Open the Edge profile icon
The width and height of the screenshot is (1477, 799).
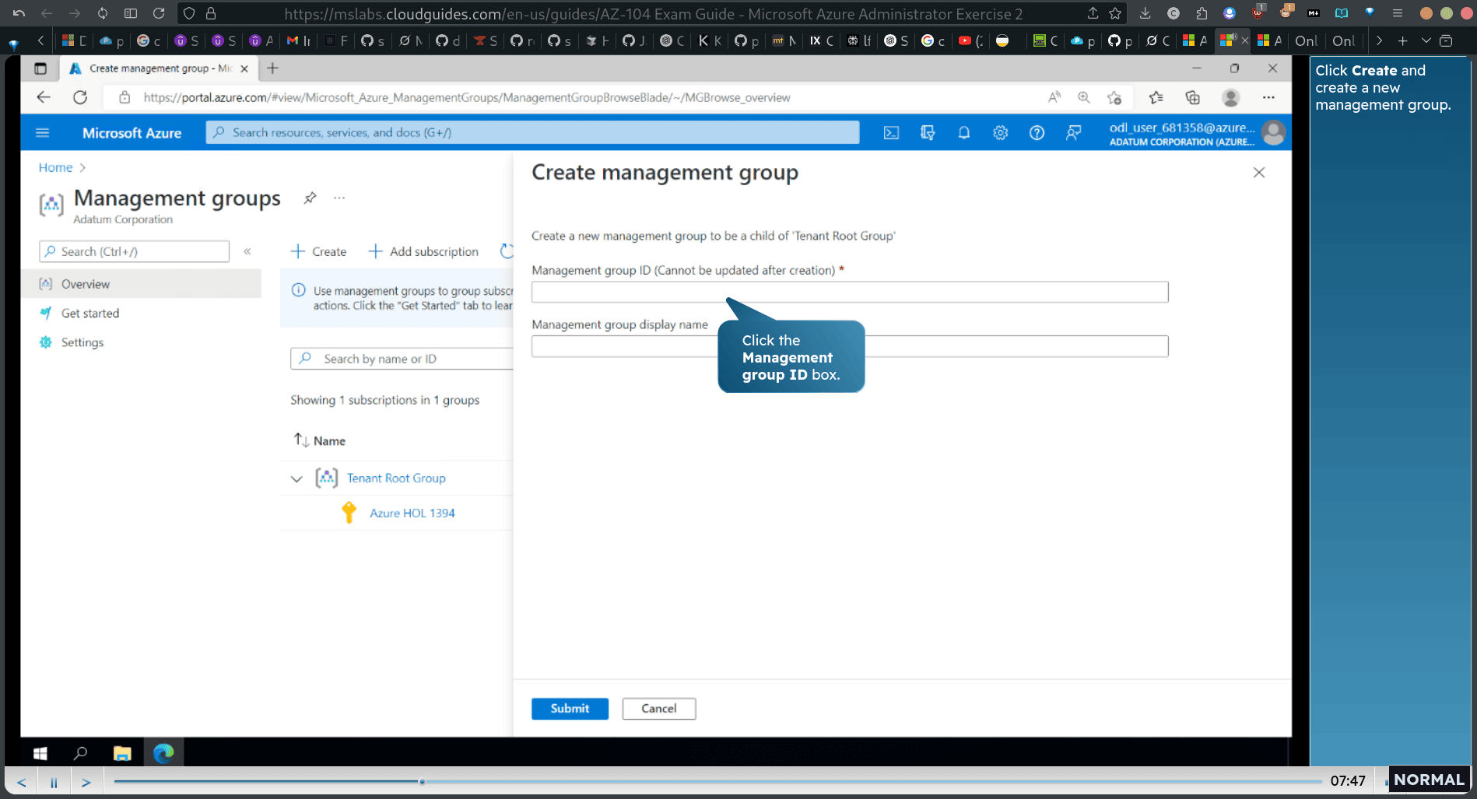pyautogui.click(x=1230, y=97)
